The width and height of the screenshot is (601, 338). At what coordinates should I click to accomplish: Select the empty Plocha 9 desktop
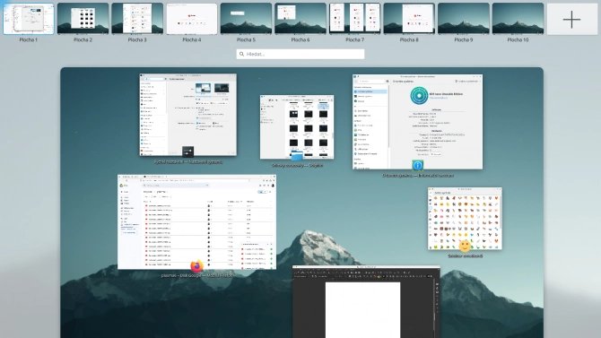[464, 19]
